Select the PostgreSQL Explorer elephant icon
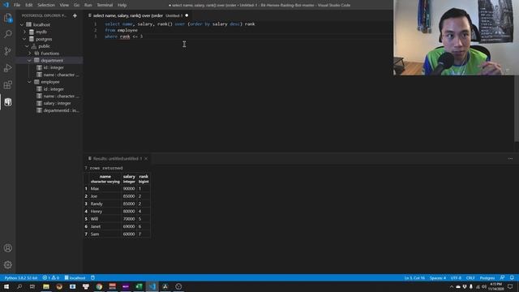 click(7, 102)
